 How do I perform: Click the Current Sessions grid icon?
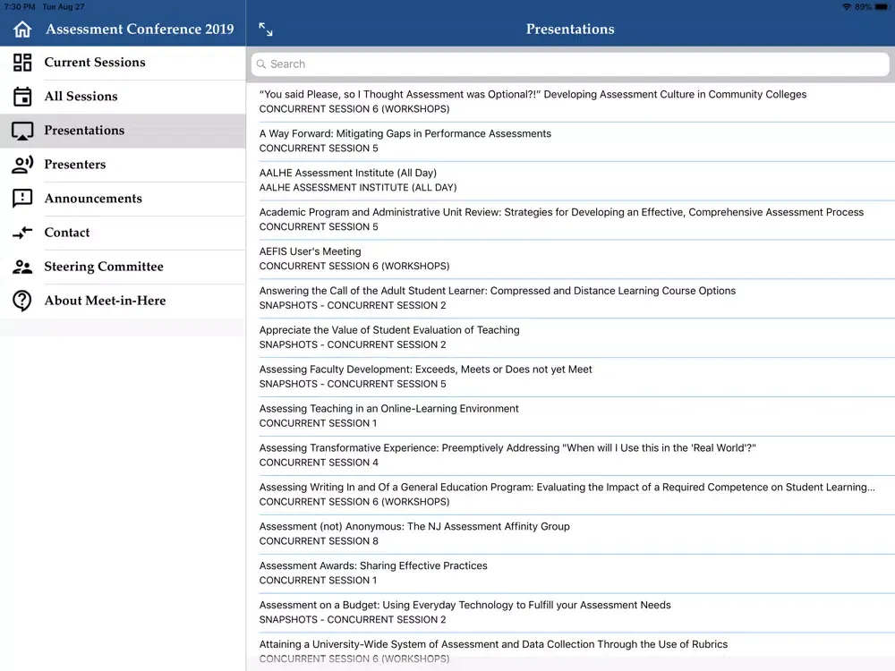click(22, 63)
